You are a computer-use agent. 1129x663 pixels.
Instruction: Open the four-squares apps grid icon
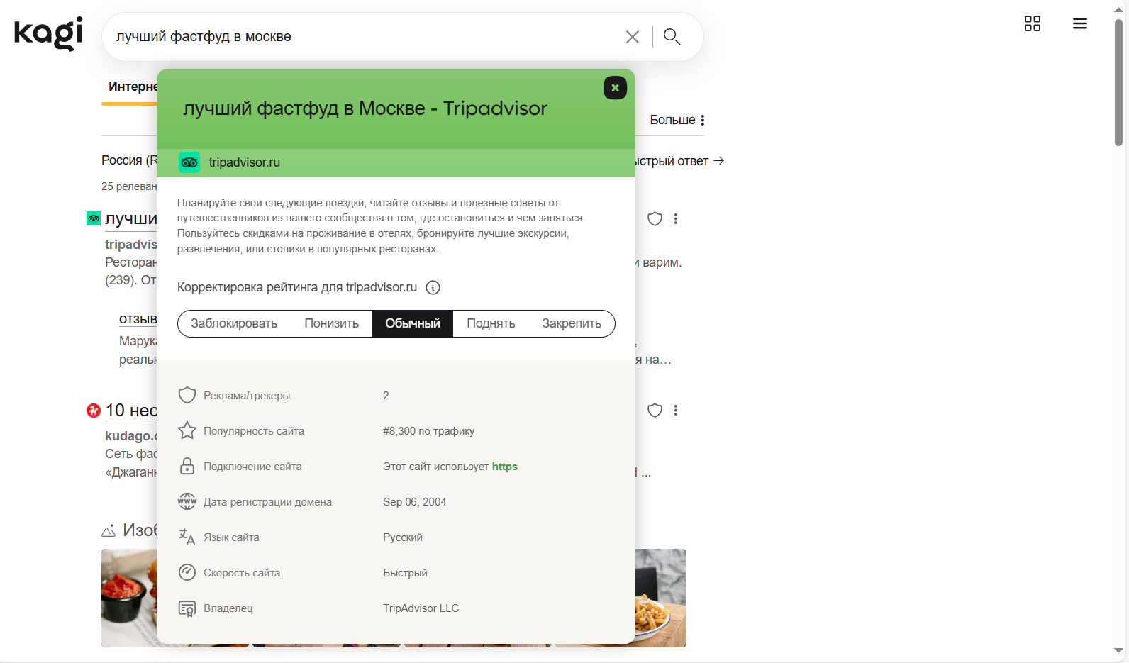point(1033,23)
